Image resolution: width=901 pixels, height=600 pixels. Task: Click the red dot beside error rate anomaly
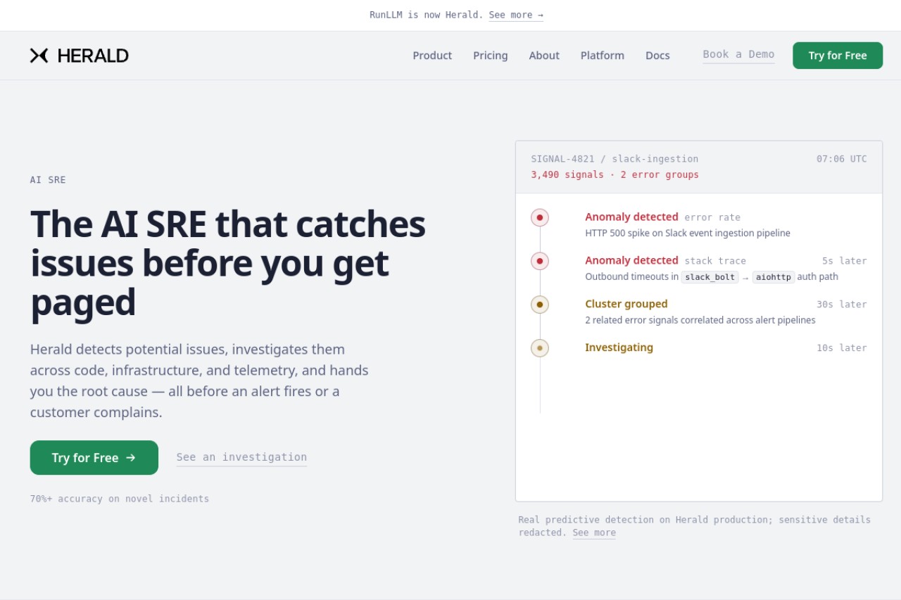coord(540,217)
